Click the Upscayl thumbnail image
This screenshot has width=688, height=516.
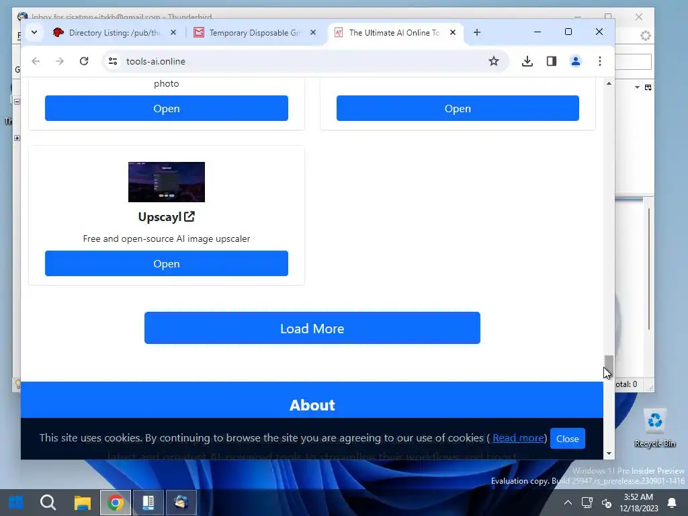[x=167, y=182]
